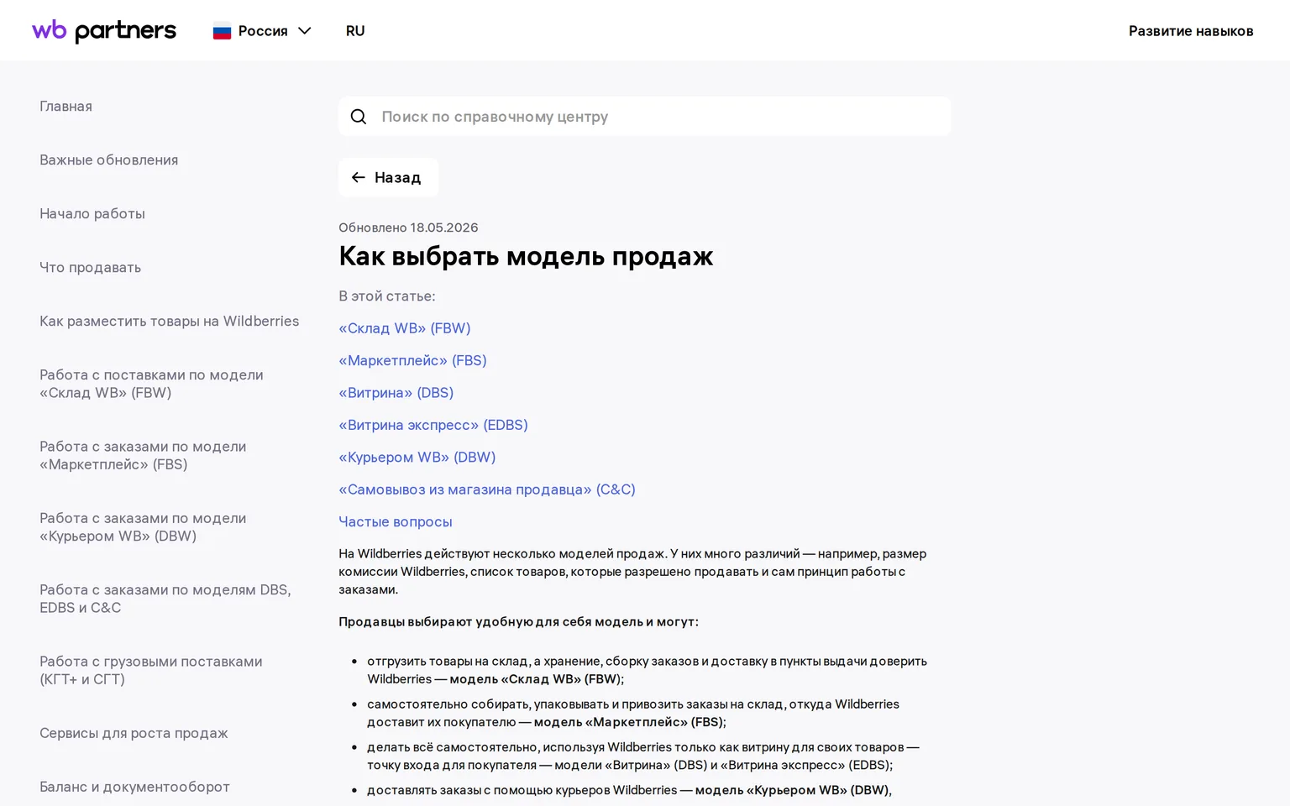Jump to «Витрина экспресс» (EDBS) link

click(433, 425)
